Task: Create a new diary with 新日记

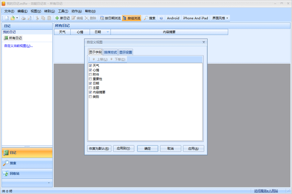Action: [62, 18]
